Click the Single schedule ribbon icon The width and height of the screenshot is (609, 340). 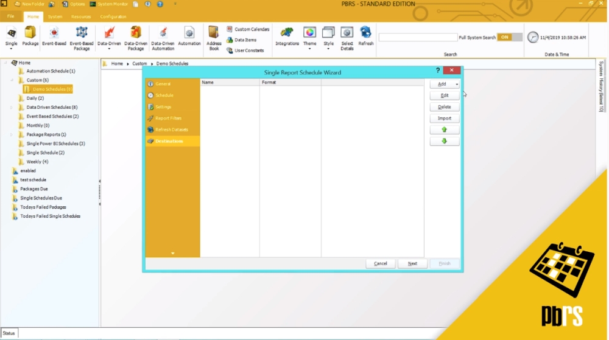pos(11,34)
